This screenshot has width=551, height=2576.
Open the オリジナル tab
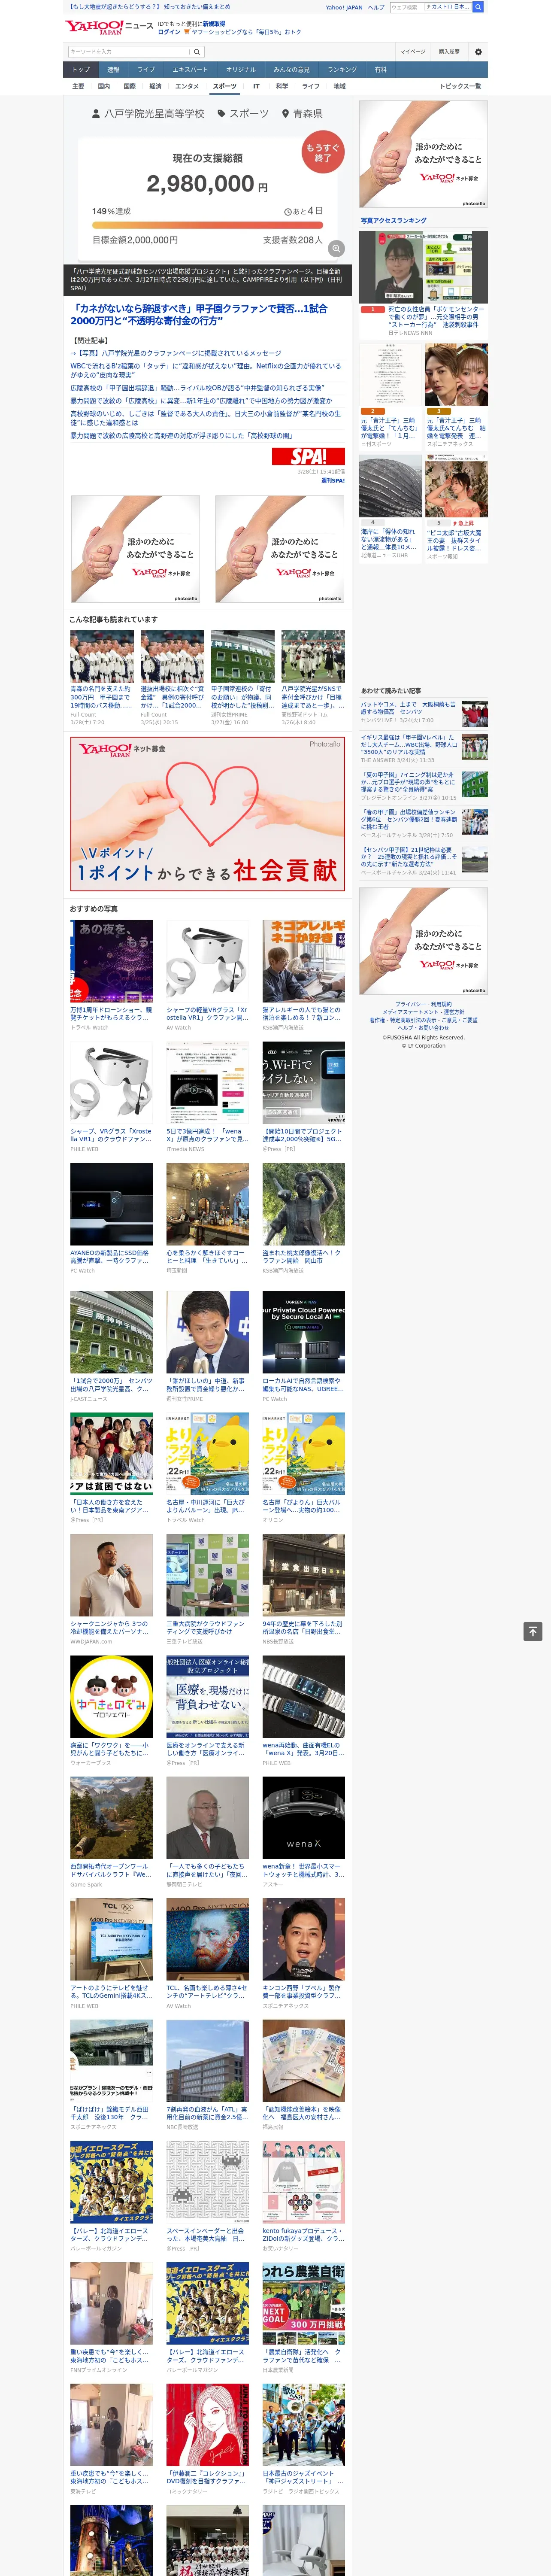(x=241, y=70)
